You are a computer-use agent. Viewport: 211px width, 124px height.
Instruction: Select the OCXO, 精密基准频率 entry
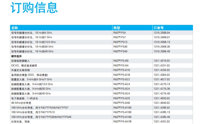pos(24,65)
